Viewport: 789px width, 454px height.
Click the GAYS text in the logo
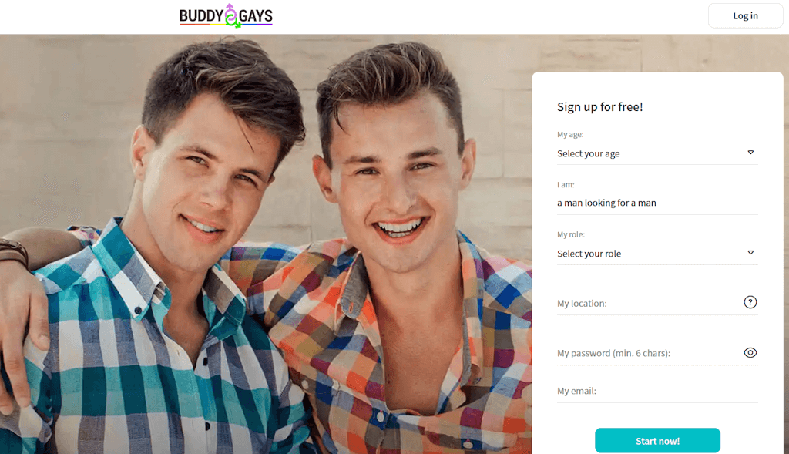(256, 16)
